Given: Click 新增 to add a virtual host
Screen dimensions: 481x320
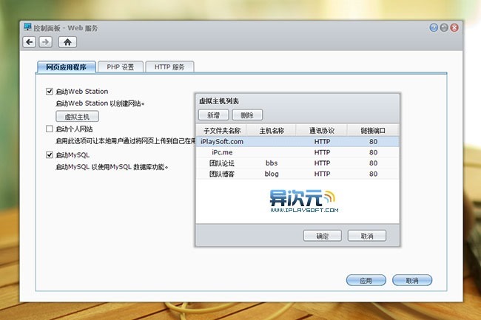Looking at the screenshot, I should point(214,115).
